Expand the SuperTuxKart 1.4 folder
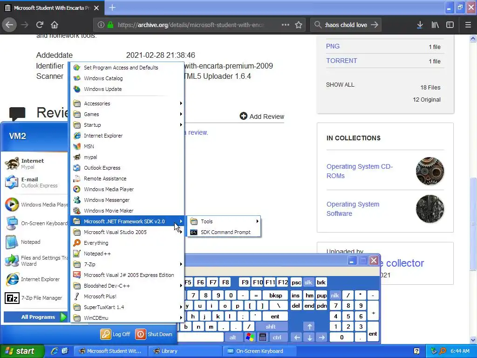The image size is (477, 358). click(128, 307)
